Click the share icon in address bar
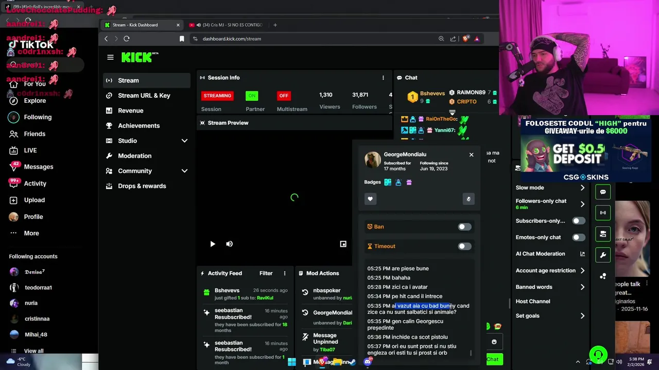The image size is (659, 370). pos(453,39)
